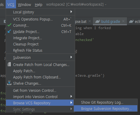Click the Local History submenu arrow
Screen dimensions: 140x115
pyautogui.click(x=71, y=12)
